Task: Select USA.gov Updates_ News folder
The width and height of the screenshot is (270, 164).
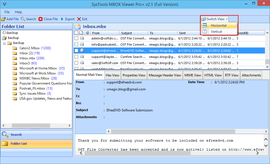Action: pyautogui.click(x=46, y=99)
